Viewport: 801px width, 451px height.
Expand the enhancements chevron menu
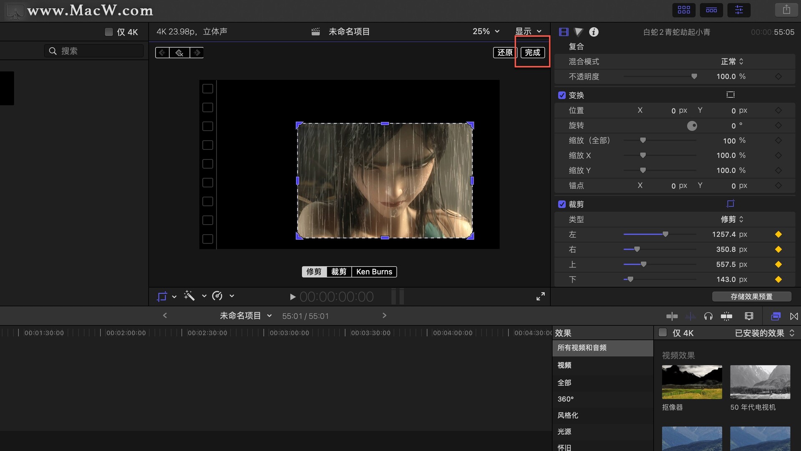204,296
